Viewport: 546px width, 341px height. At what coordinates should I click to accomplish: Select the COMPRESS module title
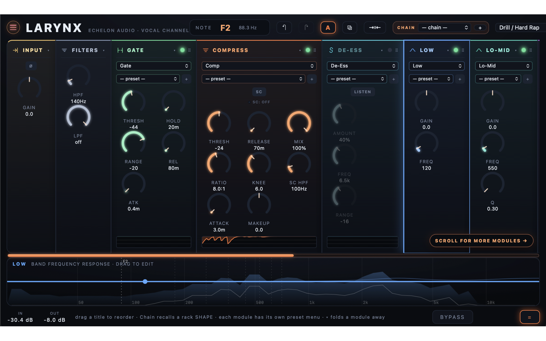230,50
